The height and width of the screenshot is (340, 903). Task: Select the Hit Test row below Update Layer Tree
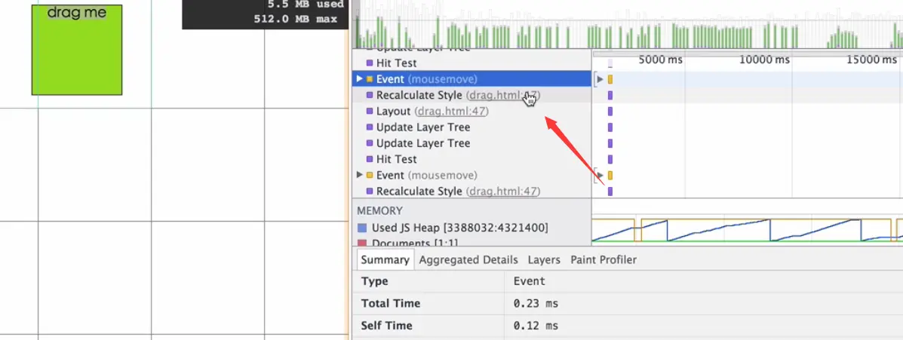[x=471, y=159]
